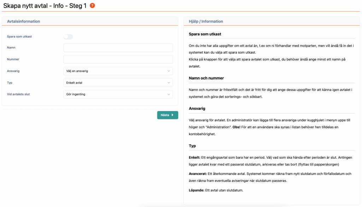Focus the Namn text input field
362x207 pixels.
click(118, 48)
